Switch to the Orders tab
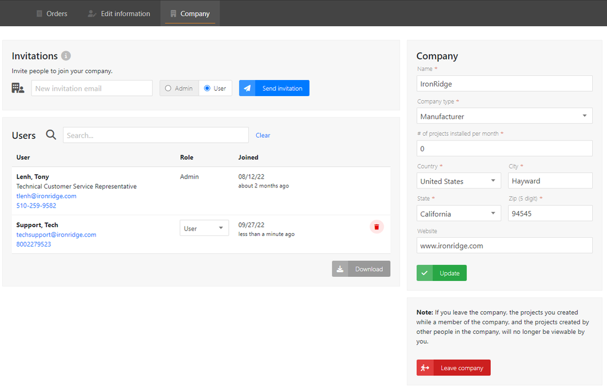This screenshot has width=607, height=389. (52, 14)
